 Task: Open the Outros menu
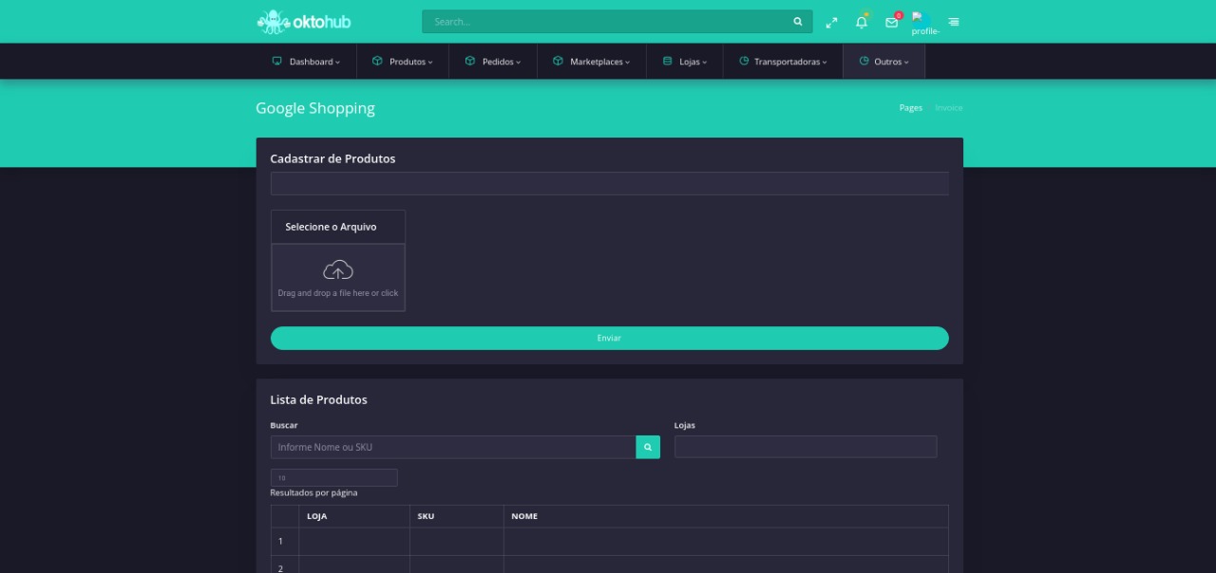pyautogui.click(x=884, y=62)
